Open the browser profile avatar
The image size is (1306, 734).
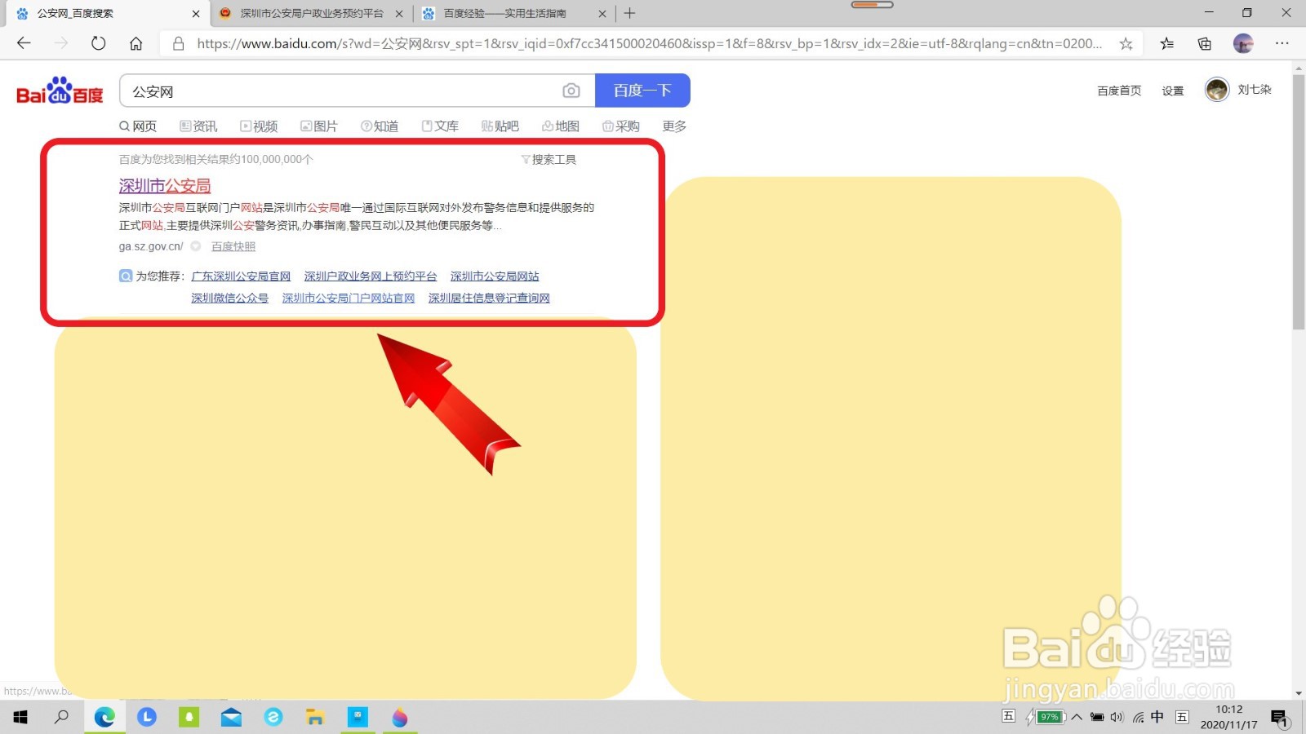[x=1243, y=44]
